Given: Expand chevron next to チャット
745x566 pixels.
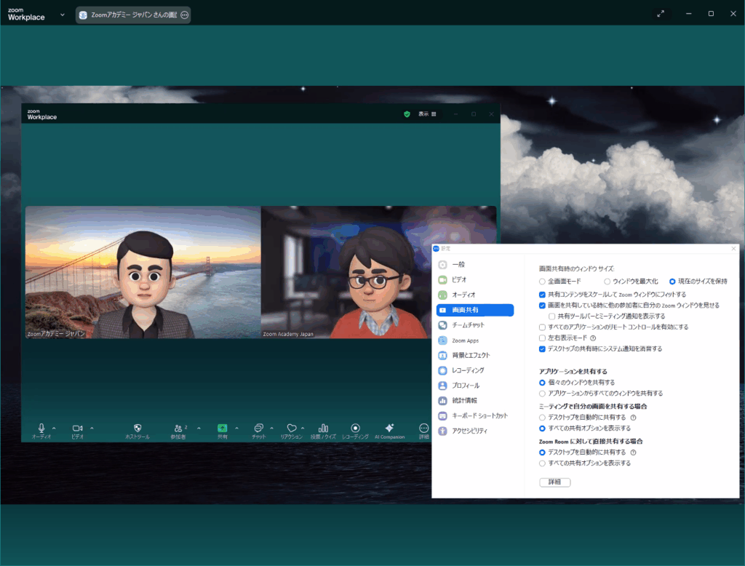Looking at the screenshot, I should (272, 429).
